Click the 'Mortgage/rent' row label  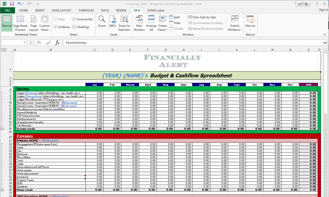click(x=37, y=144)
